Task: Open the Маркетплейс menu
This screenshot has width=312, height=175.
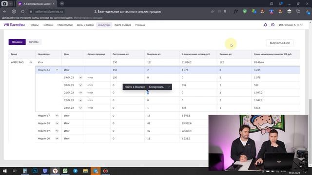Action: tap(65, 25)
